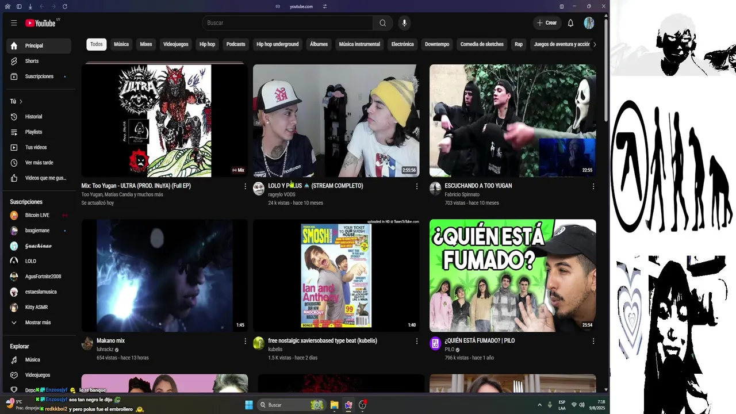
Task: Select the Hip hop chip
Action: tap(207, 44)
